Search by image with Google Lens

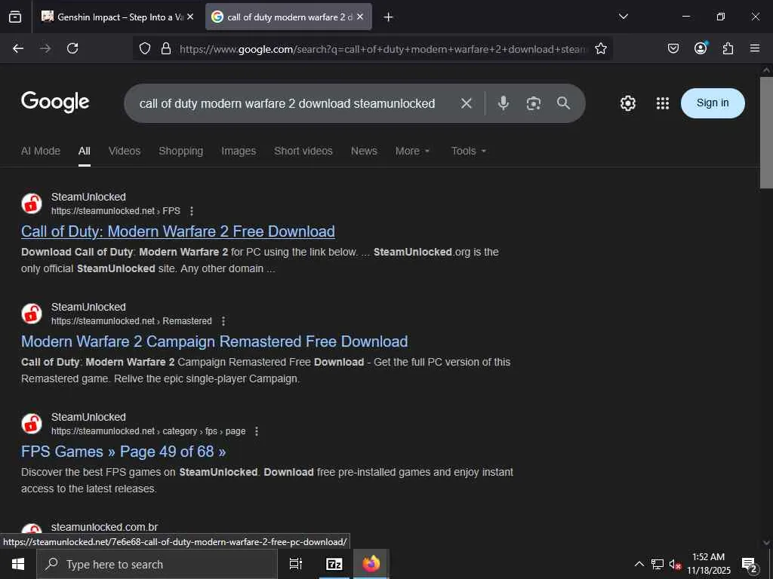click(534, 103)
